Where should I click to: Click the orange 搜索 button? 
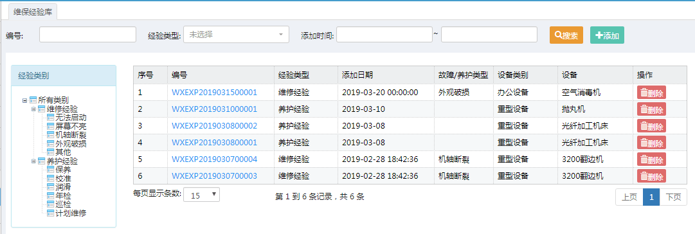566,35
